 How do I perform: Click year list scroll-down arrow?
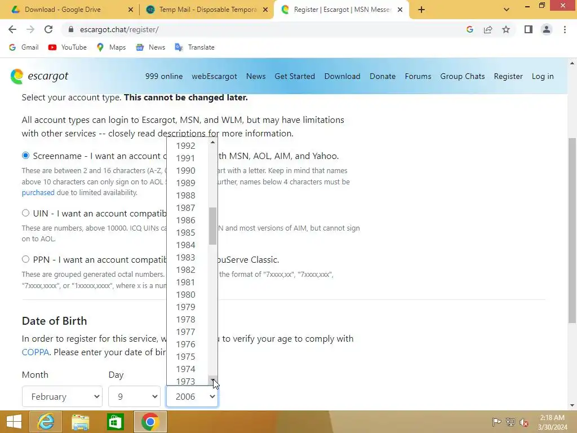pyautogui.click(x=212, y=379)
